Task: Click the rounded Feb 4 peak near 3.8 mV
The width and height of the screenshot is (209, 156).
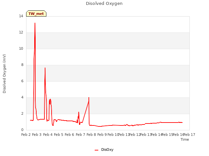Action: pos(50,99)
